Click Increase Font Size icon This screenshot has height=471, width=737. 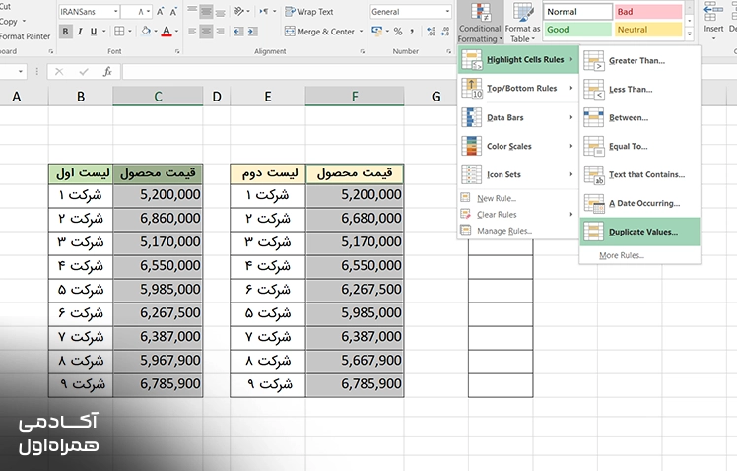coord(161,11)
